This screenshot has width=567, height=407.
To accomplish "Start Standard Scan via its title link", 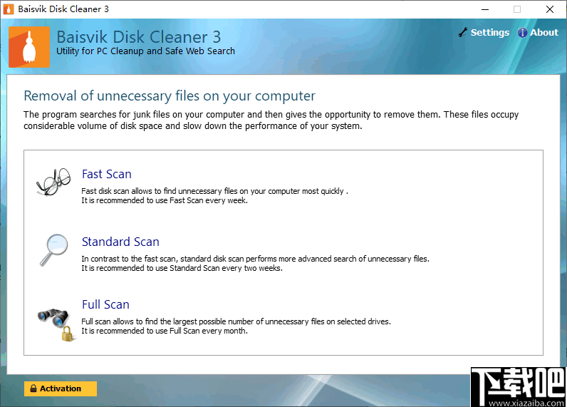I will click(x=120, y=242).
